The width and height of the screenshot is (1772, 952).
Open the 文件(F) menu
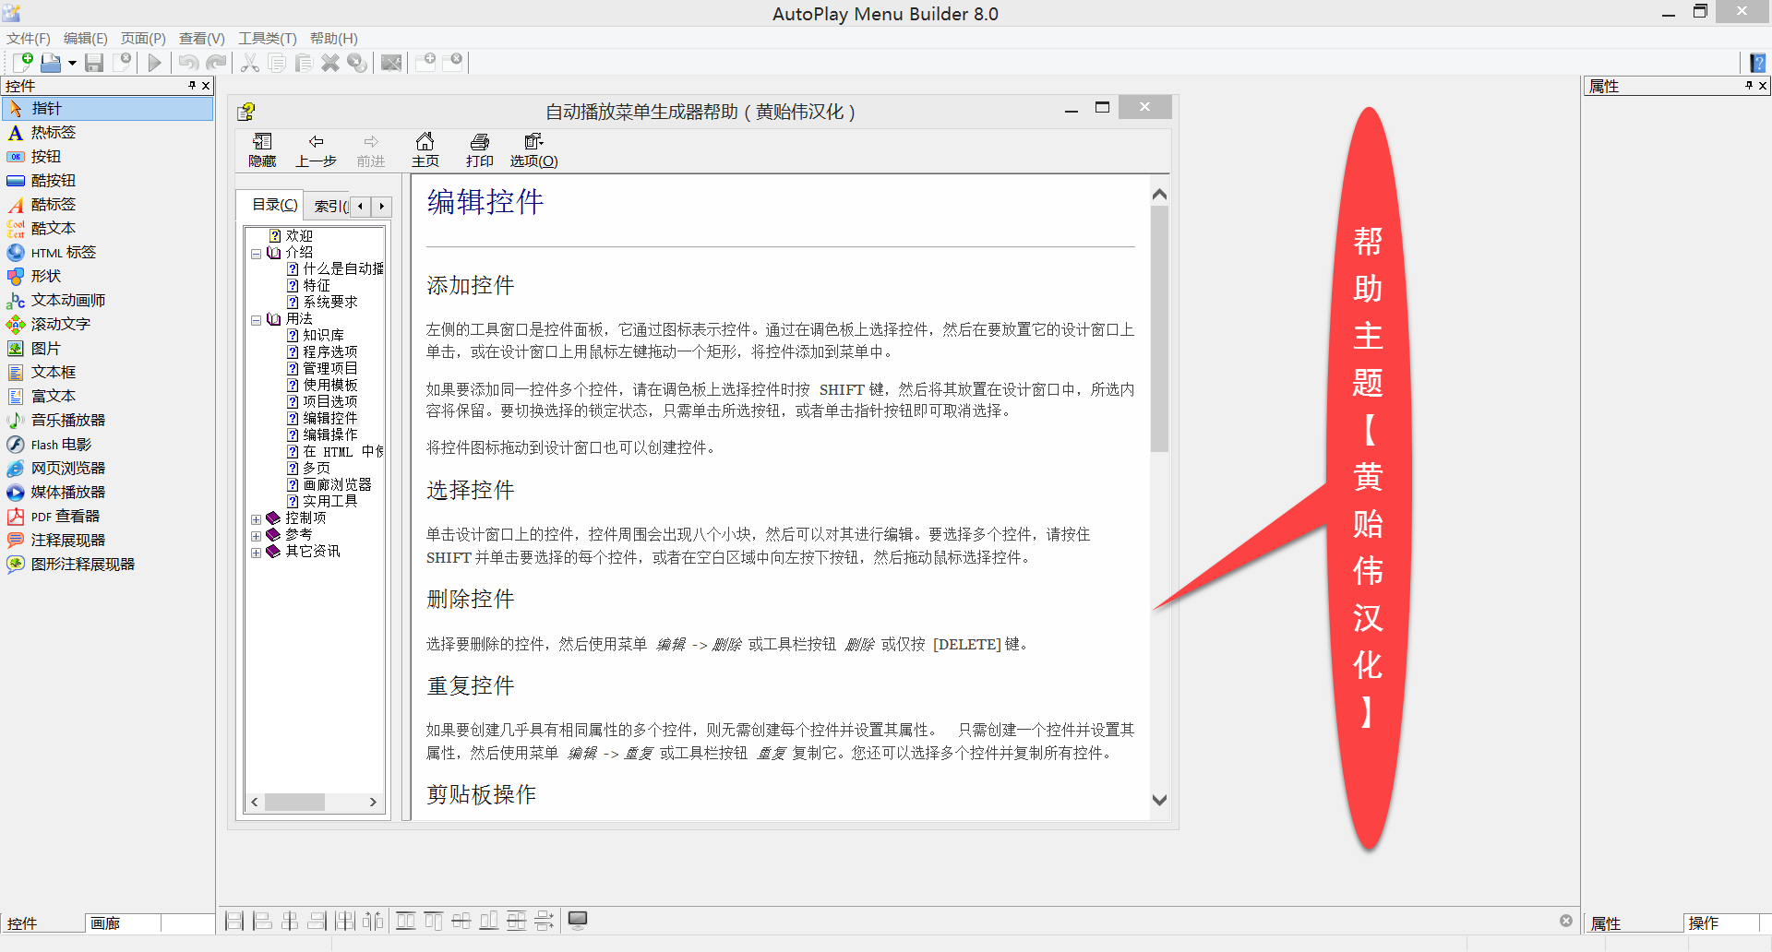click(29, 38)
